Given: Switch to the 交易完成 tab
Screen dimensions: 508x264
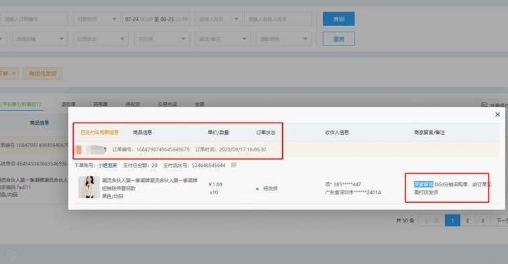Looking at the screenshot, I should tap(167, 104).
